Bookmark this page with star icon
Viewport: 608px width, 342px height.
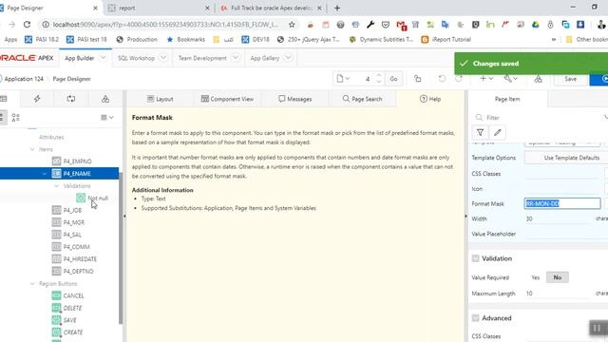(x=292, y=25)
